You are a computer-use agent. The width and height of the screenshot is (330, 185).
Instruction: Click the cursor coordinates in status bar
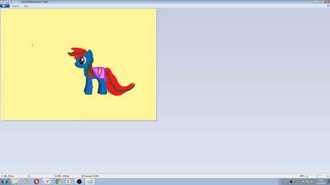(x=9, y=176)
